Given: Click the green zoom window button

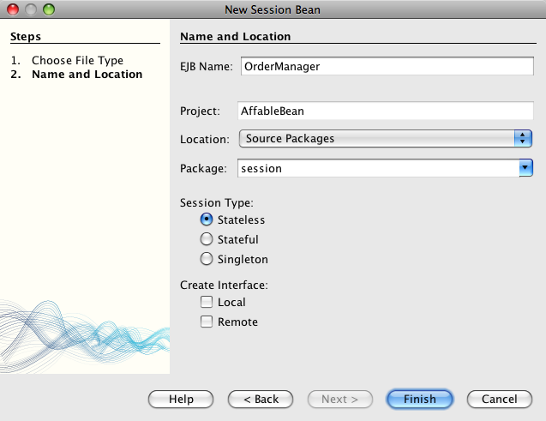Looking at the screenshot, I should click(x=48, y=9).
